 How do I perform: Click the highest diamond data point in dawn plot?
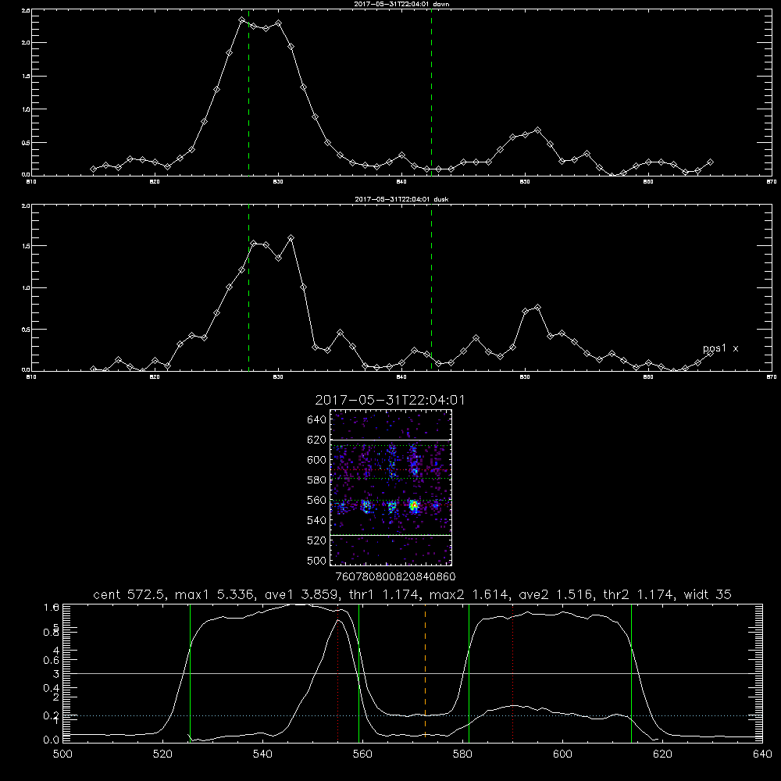(x=241, y=20)
